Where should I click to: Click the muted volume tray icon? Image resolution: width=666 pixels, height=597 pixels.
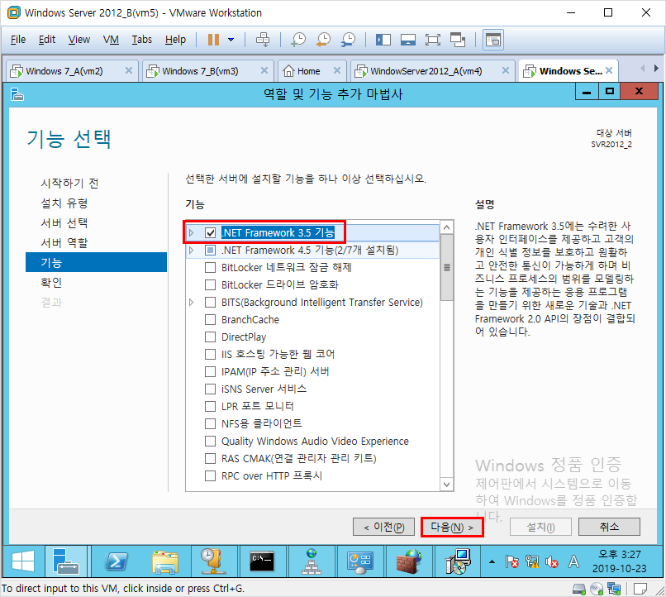552,562
